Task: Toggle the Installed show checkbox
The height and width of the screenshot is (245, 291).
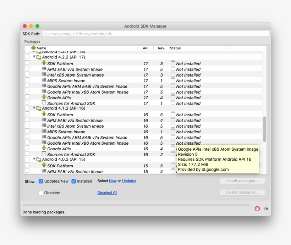Action: click(74, 181)
